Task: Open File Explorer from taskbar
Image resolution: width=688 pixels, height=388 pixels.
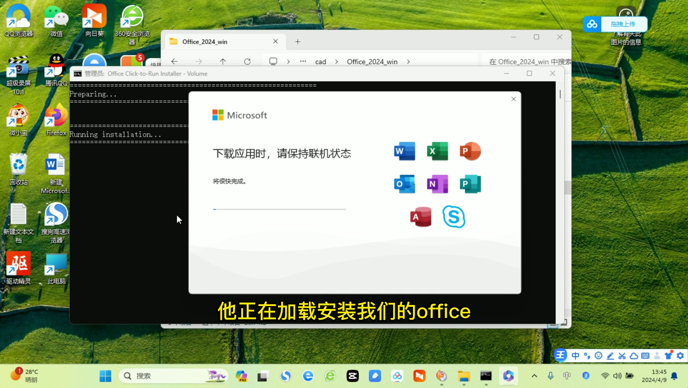Action: pos(464,376)
